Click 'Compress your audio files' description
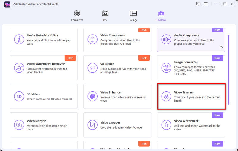 (x=194, y=42)
